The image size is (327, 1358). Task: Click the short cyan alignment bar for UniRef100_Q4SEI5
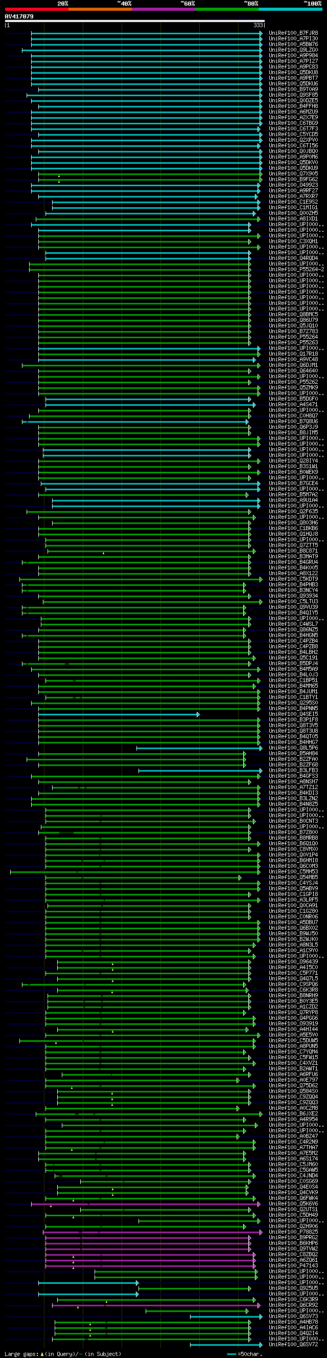119,714
